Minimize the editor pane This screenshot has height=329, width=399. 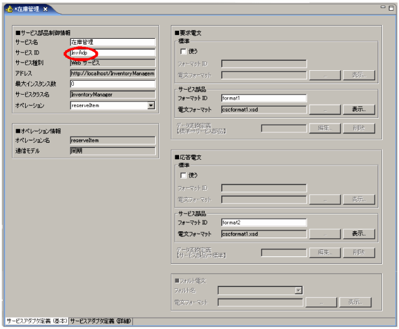[383, 7]
